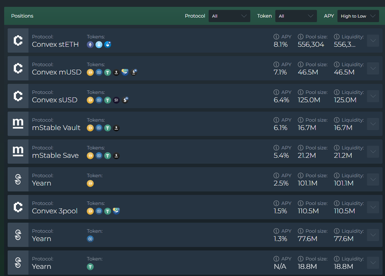Click the 21.2M pool size value
Viewport: 385px width, 276px height.
coord(307,156)
